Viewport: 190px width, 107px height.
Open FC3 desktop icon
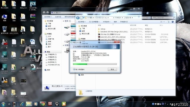[x=33, y=5]
